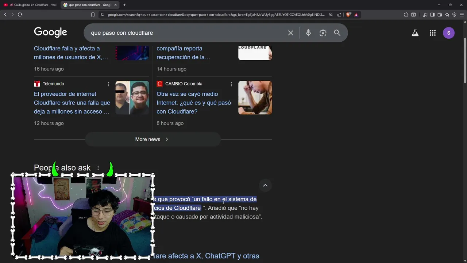
Task: Open Brave Rewards triangle icon
Action: click(356, 15)
